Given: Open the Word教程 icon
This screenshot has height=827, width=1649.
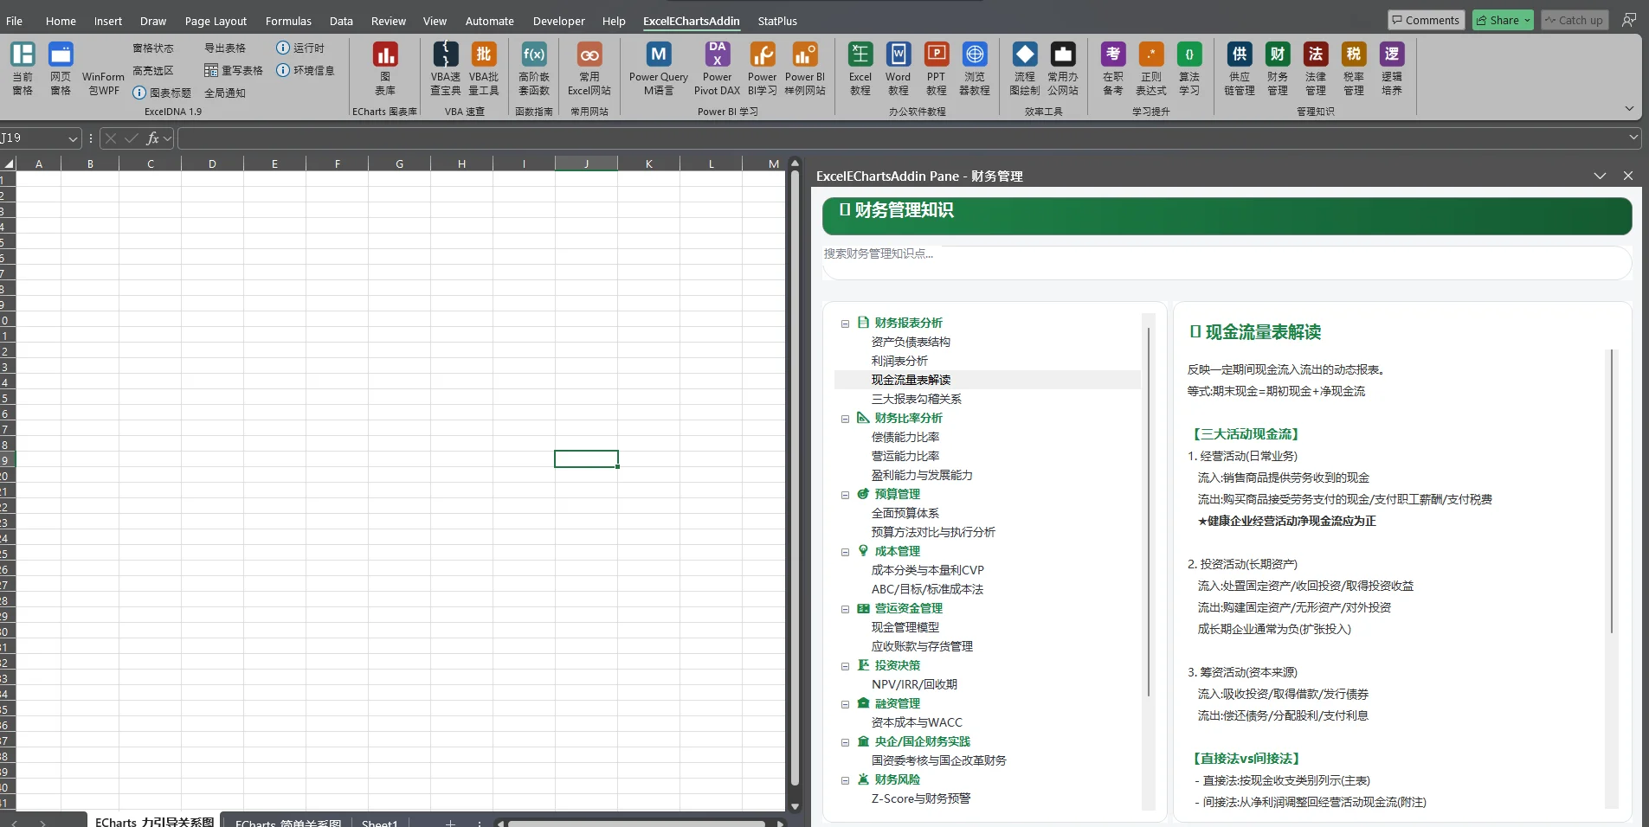Looking at the screenshot, I should click(x=899, y=68).
